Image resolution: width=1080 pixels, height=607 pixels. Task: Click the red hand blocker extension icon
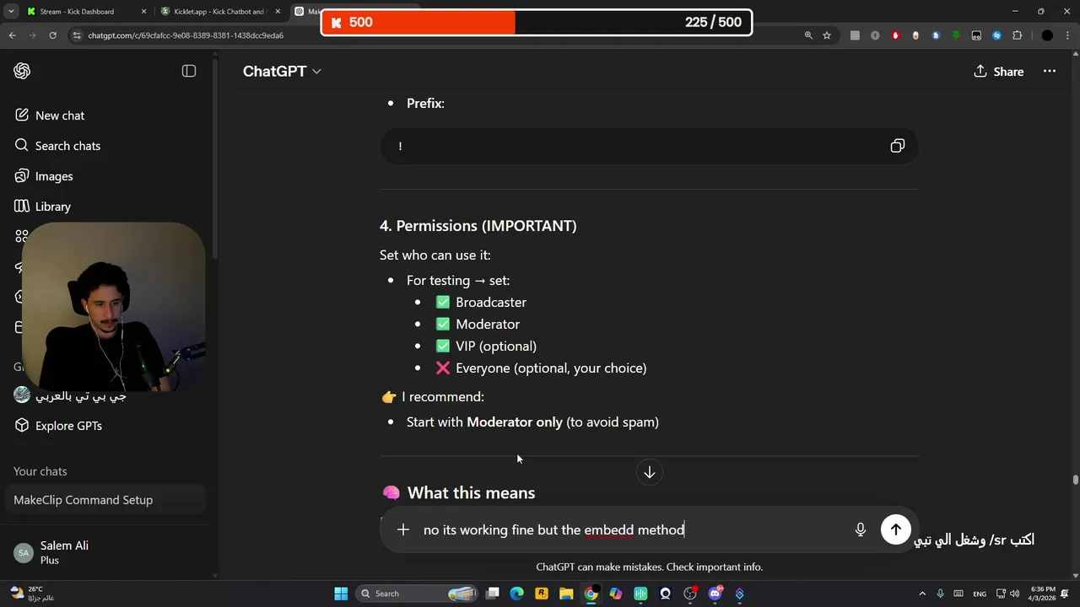click(895, 35)
